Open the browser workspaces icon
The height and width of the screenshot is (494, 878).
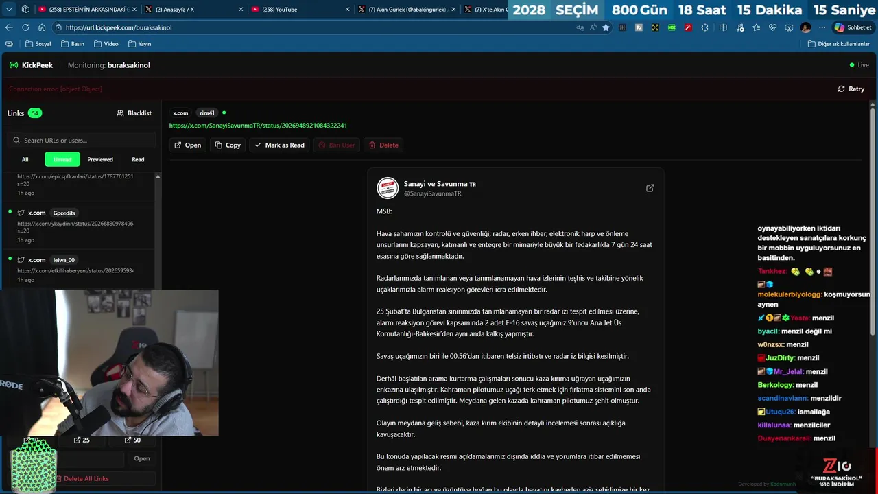coord(25,10)
